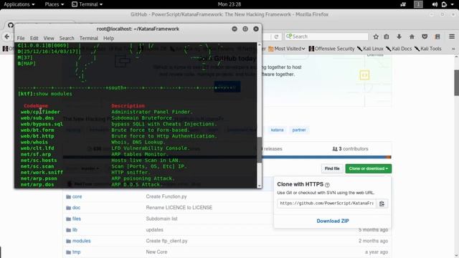Click the help icon beside Clone with HTTPS
The image size is (459, 258).
[x=327, y=185]
